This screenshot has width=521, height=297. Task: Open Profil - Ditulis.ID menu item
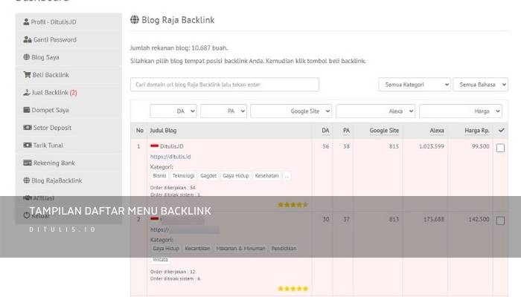68,22
